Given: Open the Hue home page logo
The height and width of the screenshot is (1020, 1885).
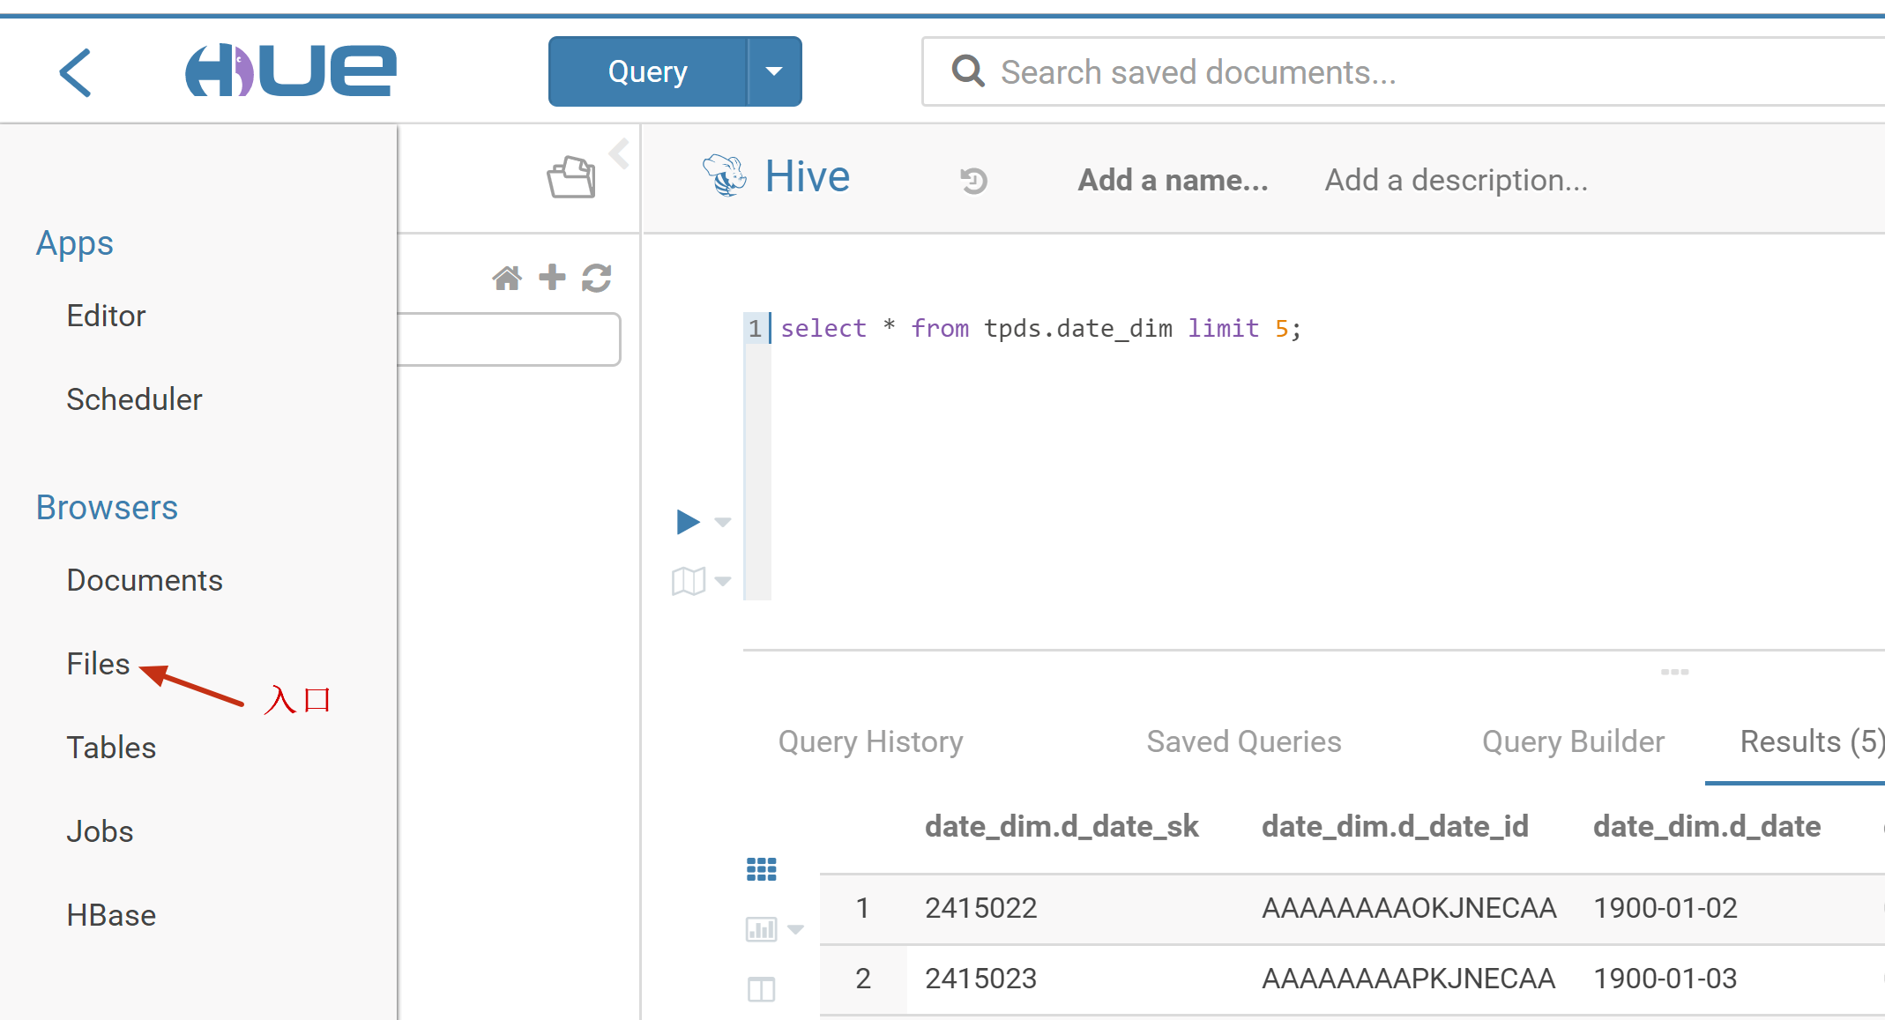Looking at the screenshot, I should coord(293,71).
